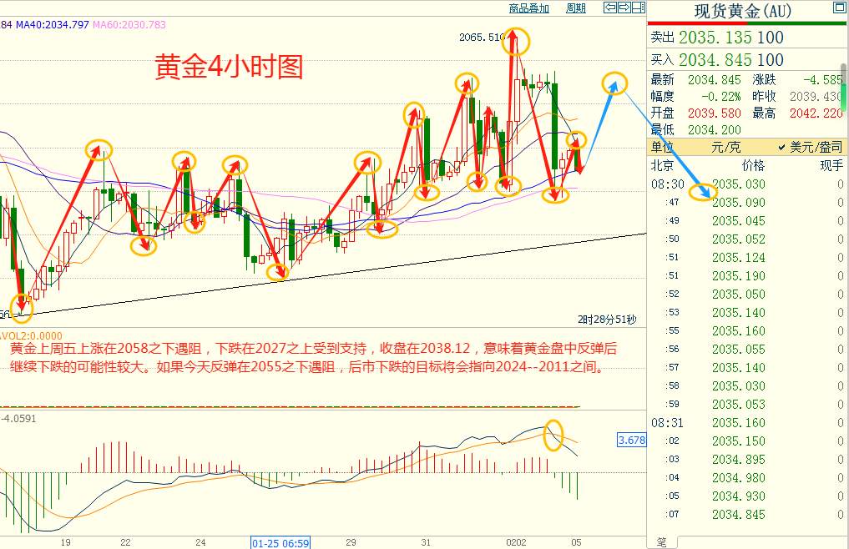This screenshot has width=849, height=549.
Task: Select the :50 tick price 2035.052
Action: point(739,239)
